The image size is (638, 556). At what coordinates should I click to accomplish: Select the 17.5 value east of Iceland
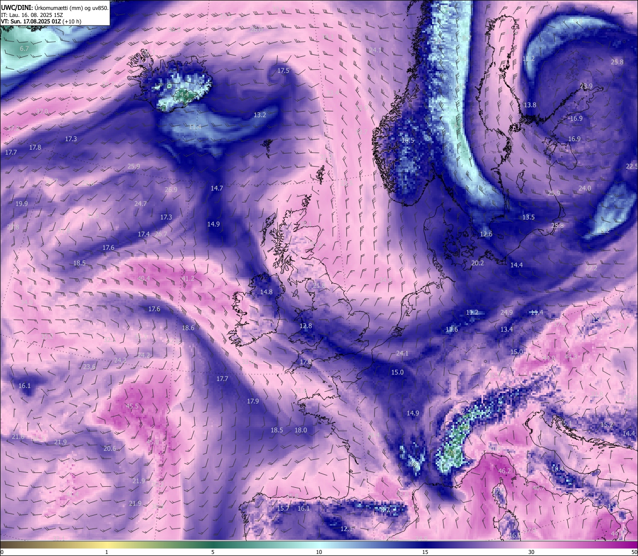283,71
